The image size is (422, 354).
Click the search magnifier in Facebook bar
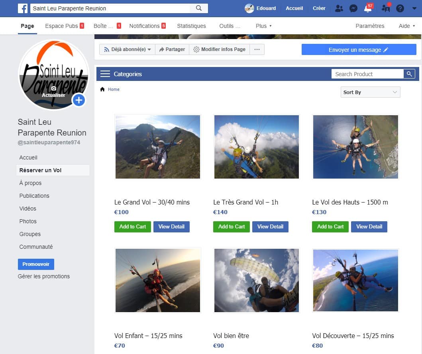pyautogui.click(x=198, y=8)
